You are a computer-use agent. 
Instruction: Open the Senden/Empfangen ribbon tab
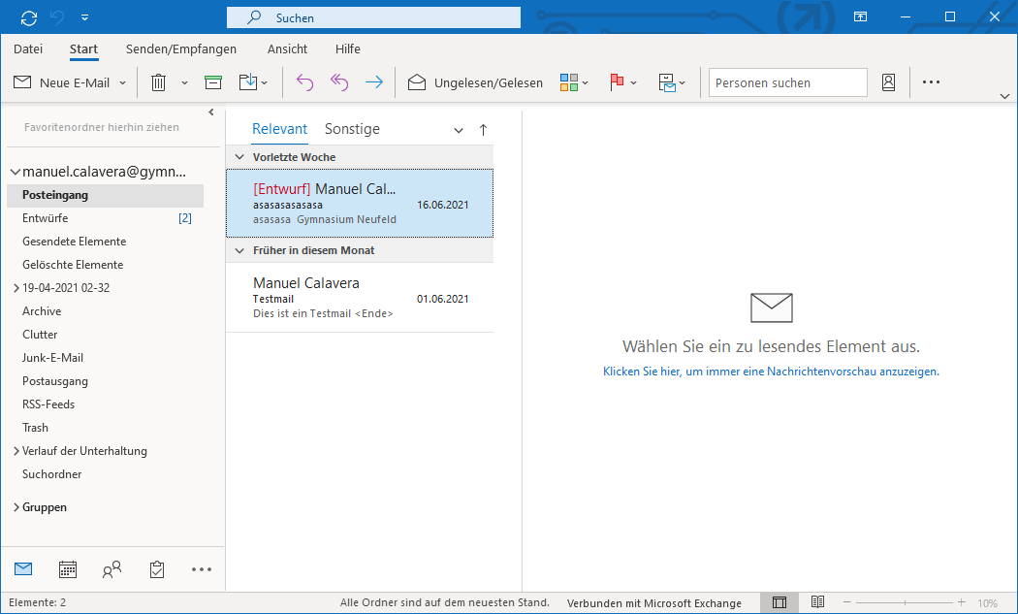(181, 49)
